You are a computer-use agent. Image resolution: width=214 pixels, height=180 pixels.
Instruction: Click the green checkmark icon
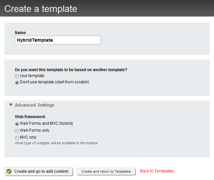click(x=9, y=171)
